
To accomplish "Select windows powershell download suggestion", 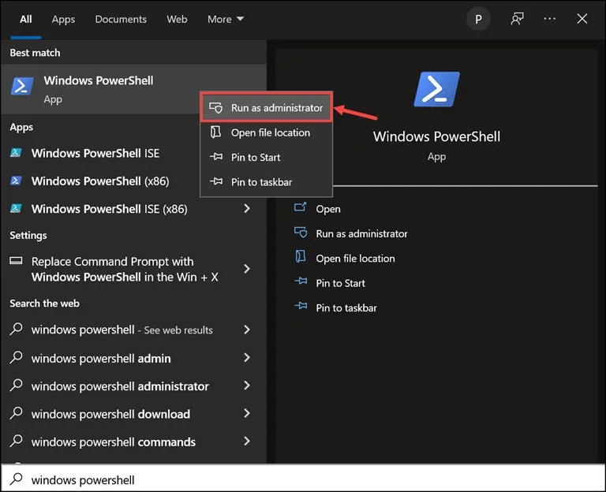I will pos(133,414).
